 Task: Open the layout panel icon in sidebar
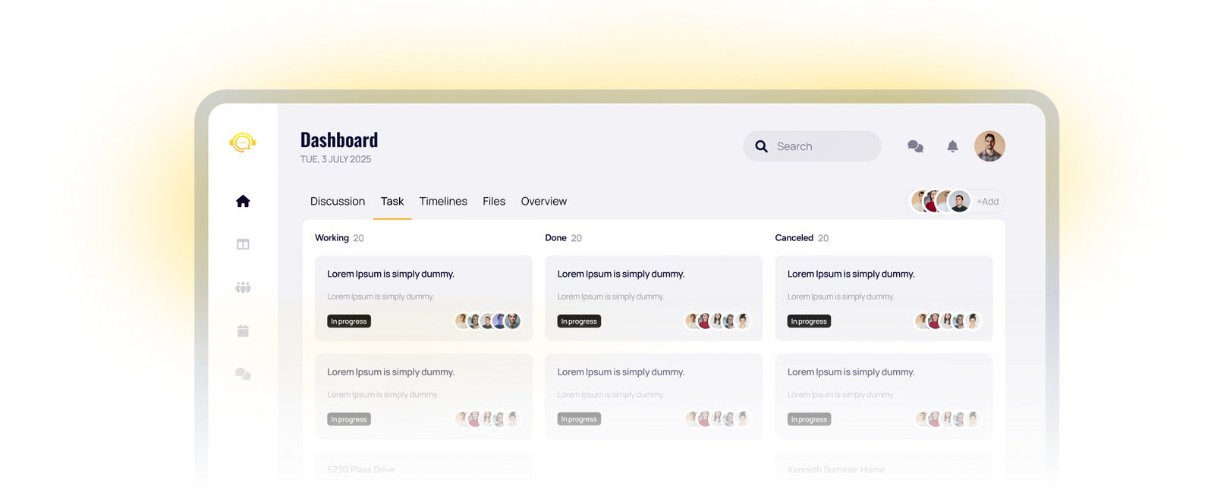(243, 244)
